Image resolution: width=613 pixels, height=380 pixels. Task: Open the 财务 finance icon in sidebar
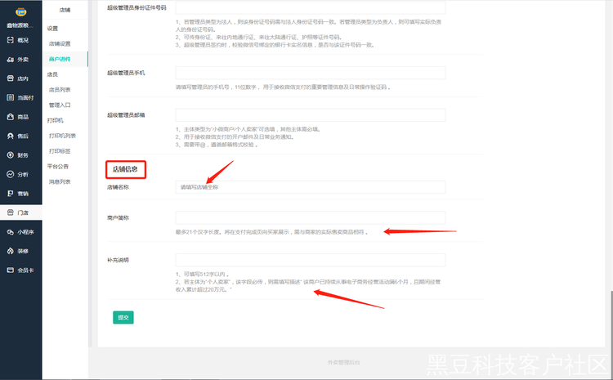pos(11,154)
